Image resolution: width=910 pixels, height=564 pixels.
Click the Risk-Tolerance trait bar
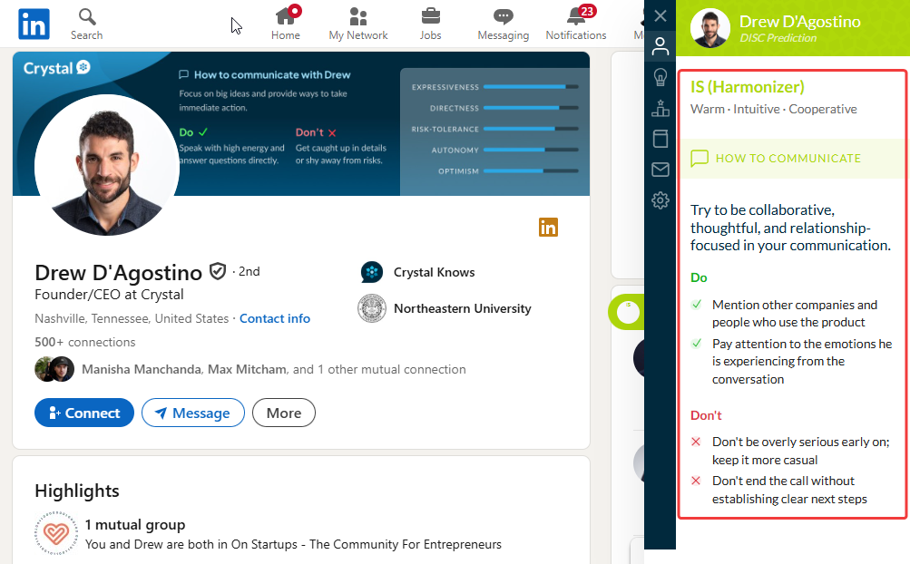pos(531,129)
